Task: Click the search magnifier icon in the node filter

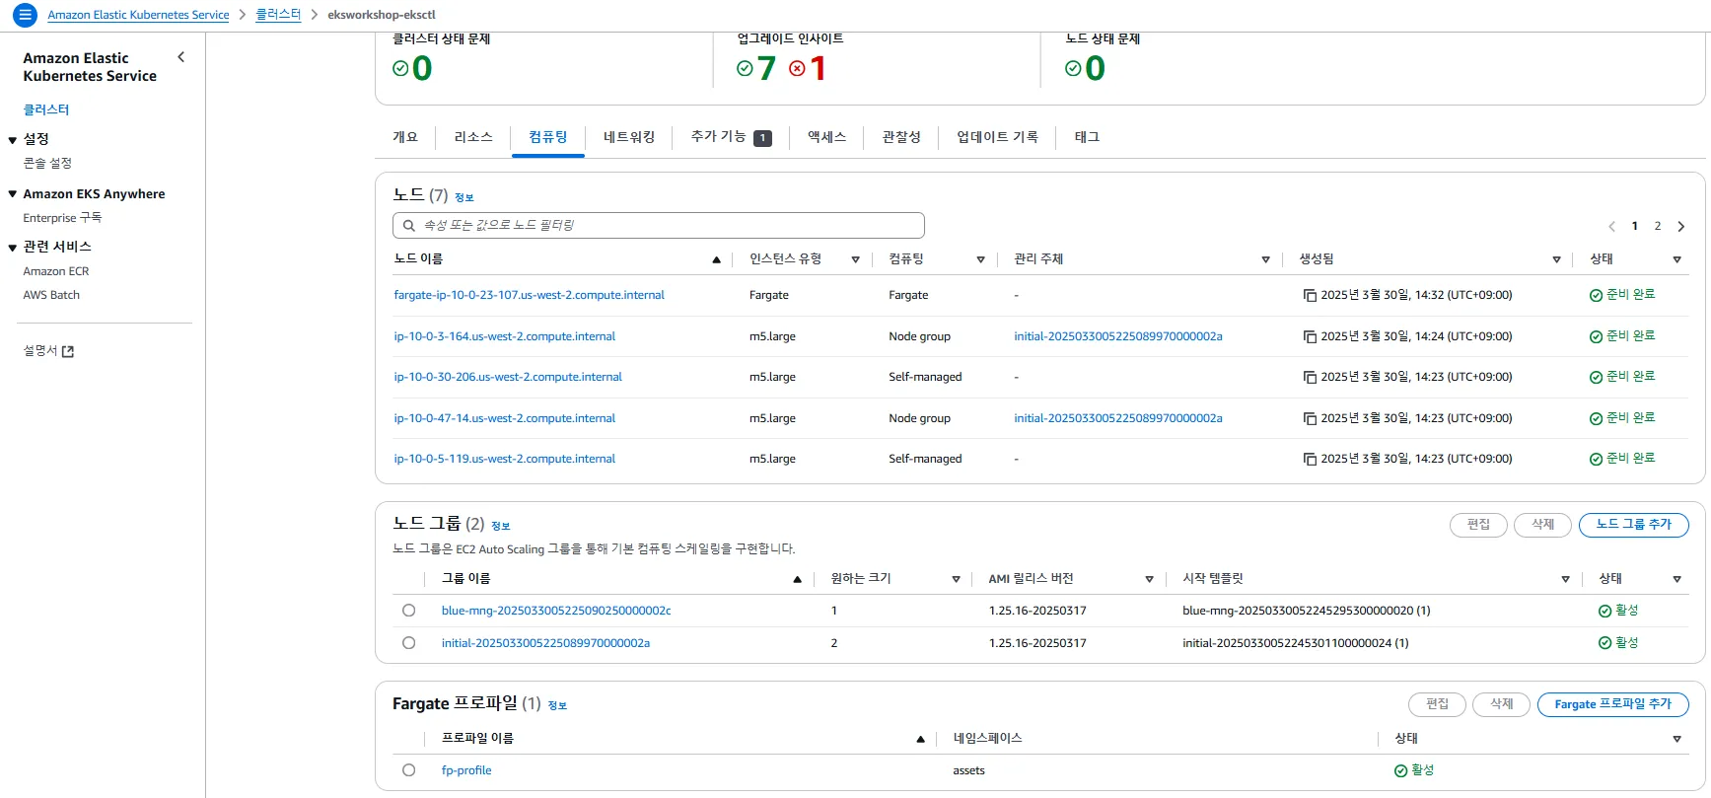Action: [x=408, y=226]
